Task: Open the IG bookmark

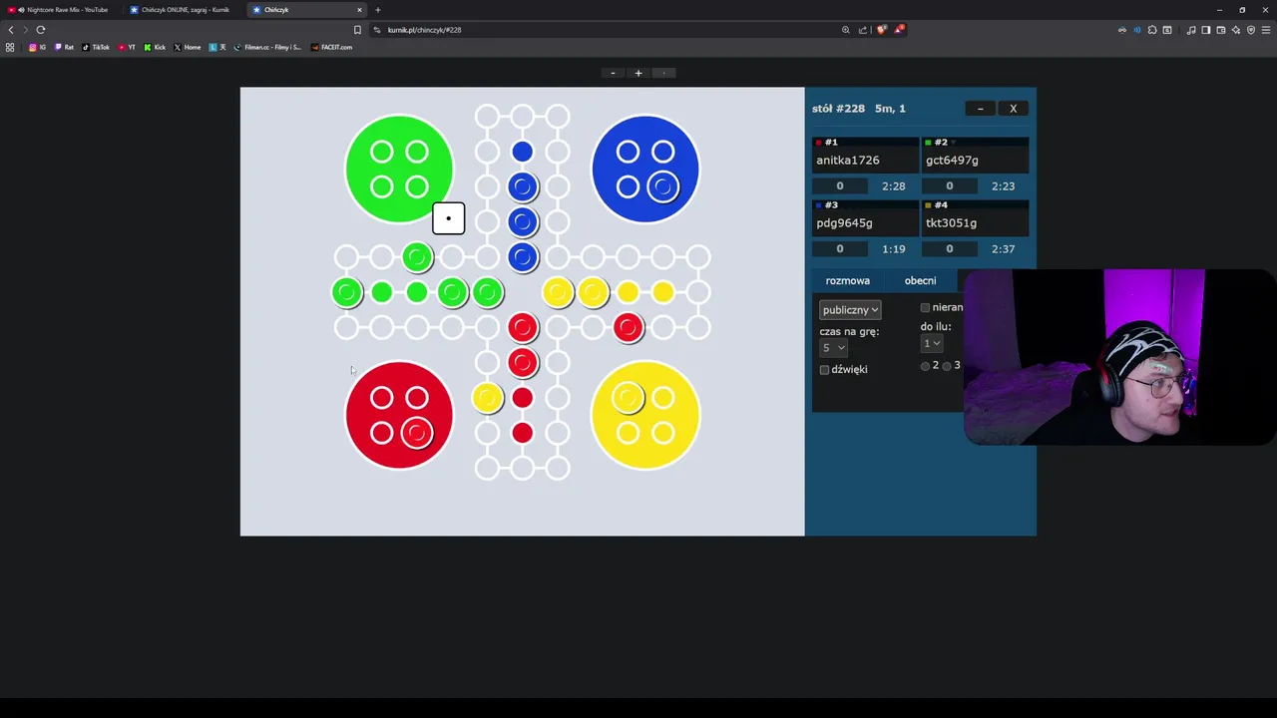Action: pos(38,47)
